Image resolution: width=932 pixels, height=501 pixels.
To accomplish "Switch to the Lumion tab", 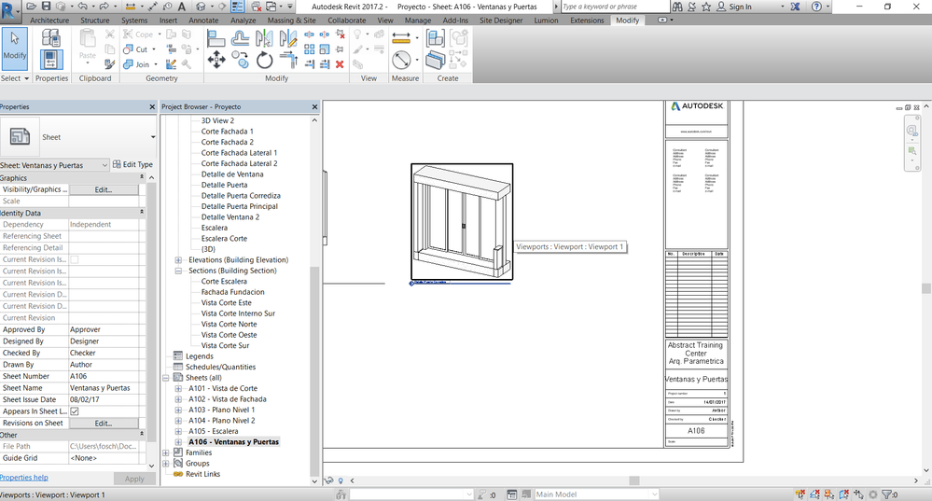I will (x=546, y=21).
